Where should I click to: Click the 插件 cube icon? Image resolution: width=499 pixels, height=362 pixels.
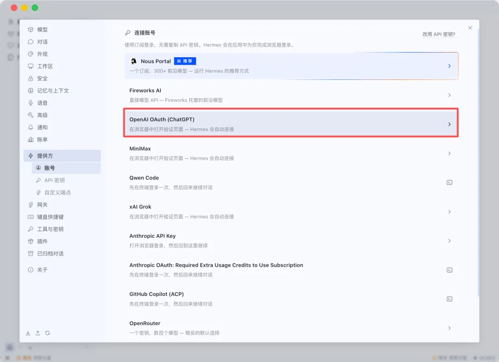point(30,241)
